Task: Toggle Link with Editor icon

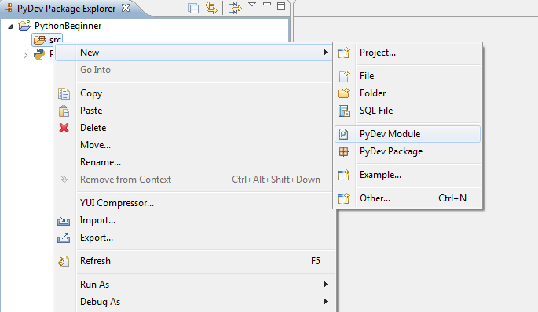Action: [x=211, y=8]
